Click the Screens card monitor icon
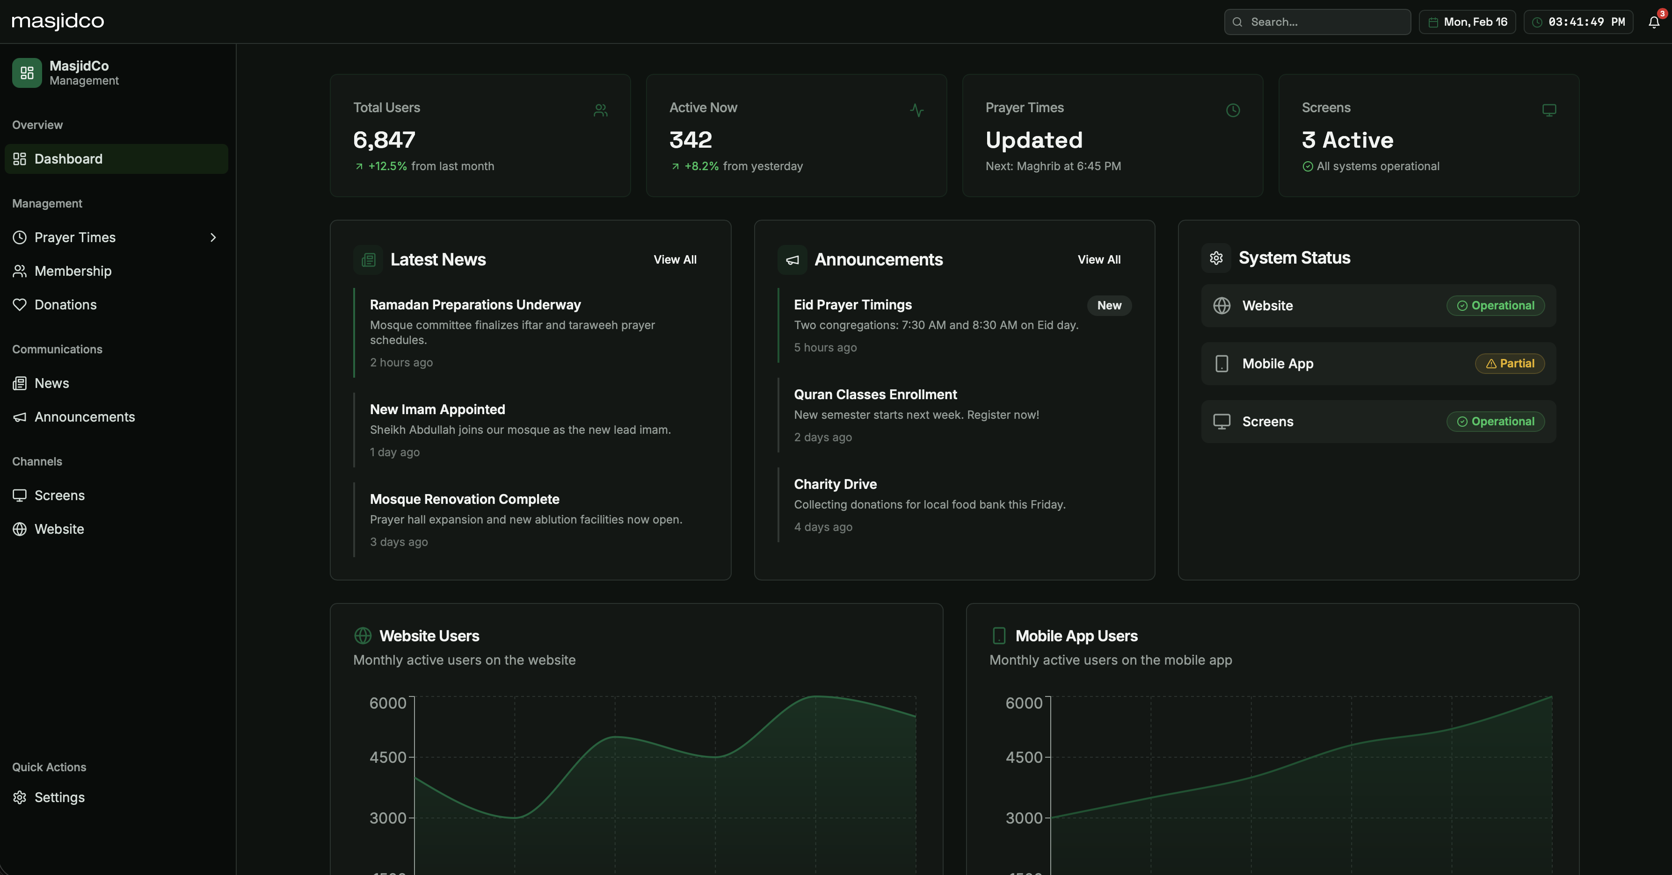1672x875 pixels. coord(1548,111)
